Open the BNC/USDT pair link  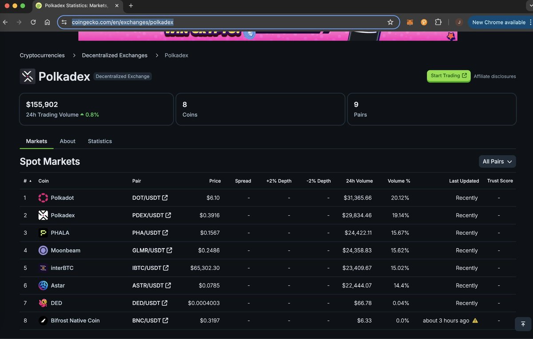pyautogui.click(x=150, y=320)
